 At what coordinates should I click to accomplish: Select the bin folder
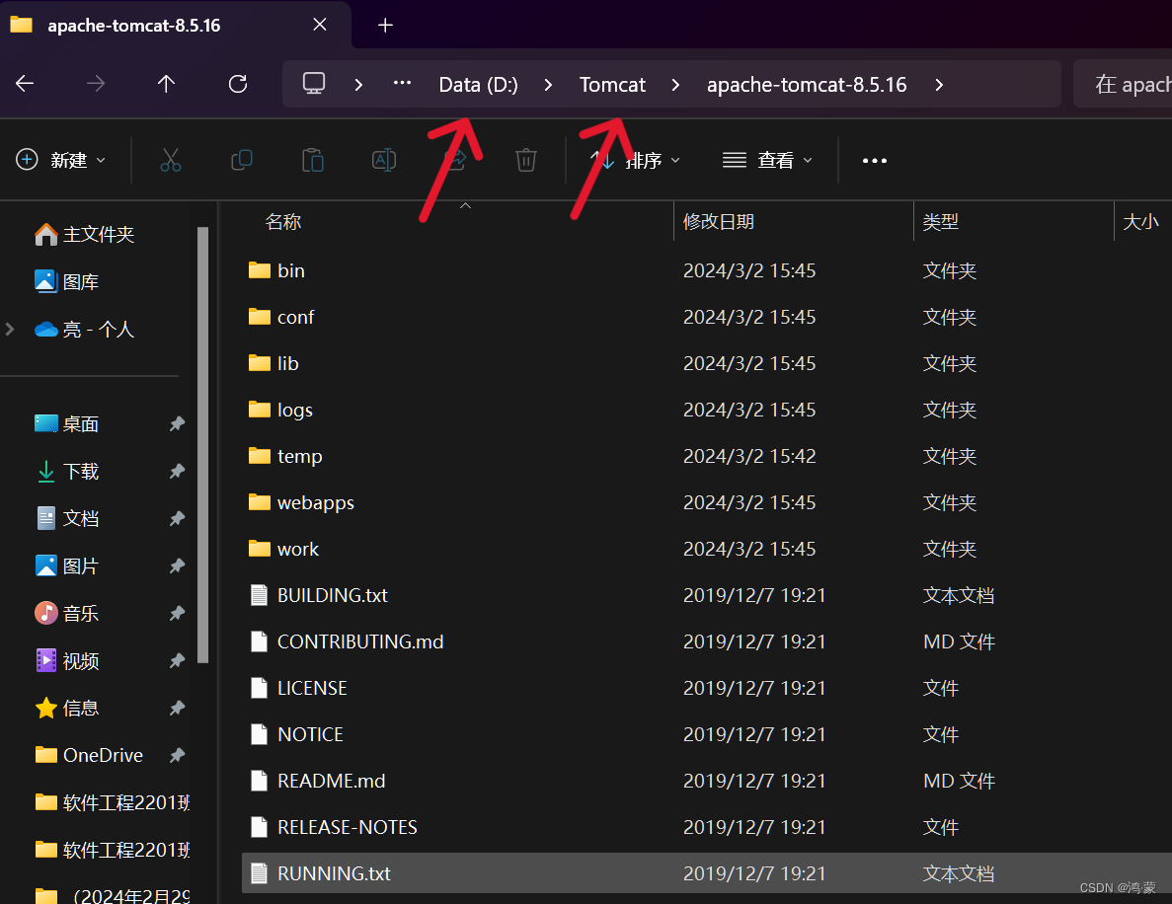276,270
